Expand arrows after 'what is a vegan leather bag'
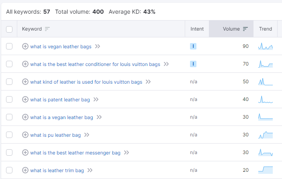 [x=99, y=117]
